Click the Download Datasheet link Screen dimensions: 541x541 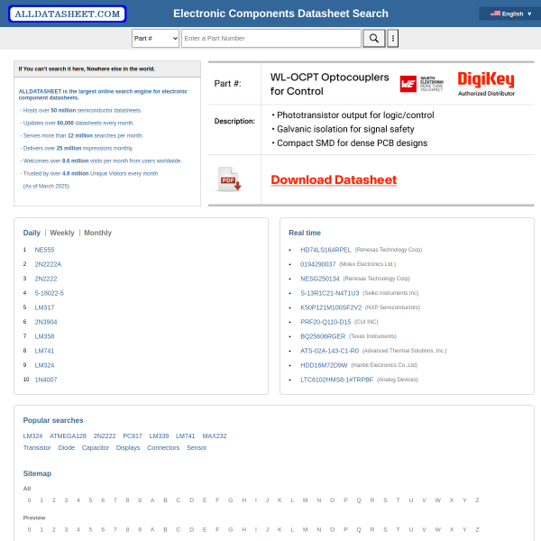[x=334, y=179]
